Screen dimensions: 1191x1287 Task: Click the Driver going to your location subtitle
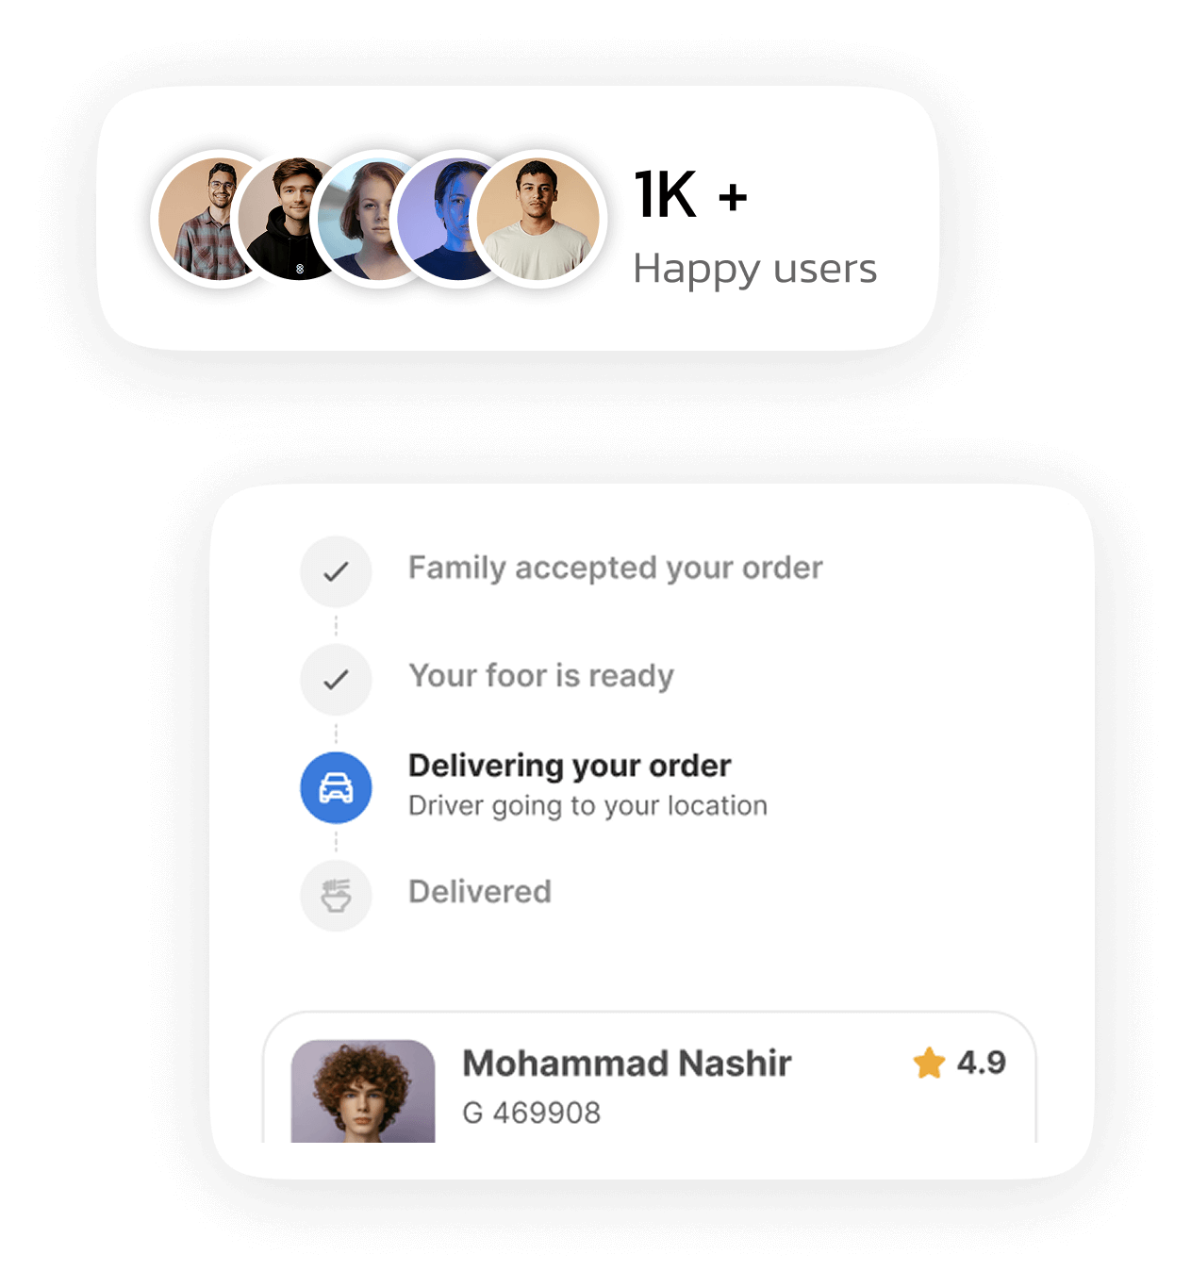coord(587,806)
